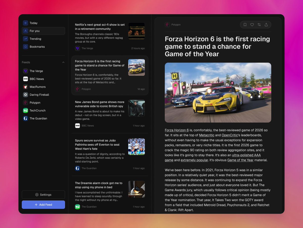Click the Daring Fireball star logo
Screen dimensions: 303x228
[x=26, y=95]
